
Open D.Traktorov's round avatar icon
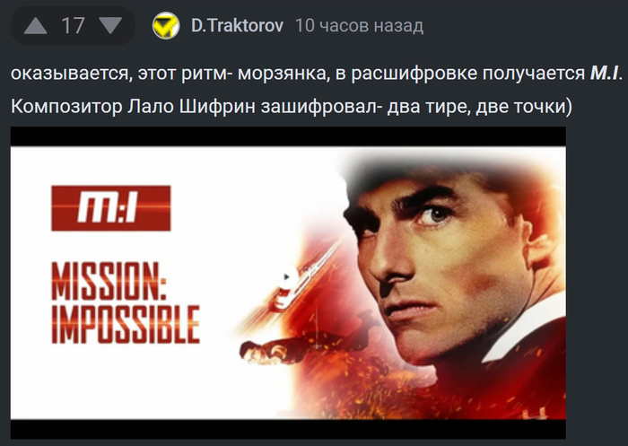pos(166,26)
